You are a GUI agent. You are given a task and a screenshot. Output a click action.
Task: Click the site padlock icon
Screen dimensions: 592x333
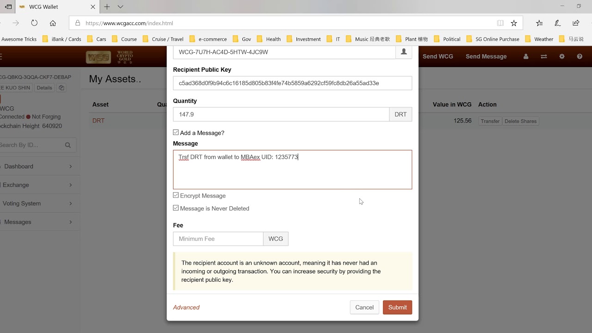pos(77,23)
